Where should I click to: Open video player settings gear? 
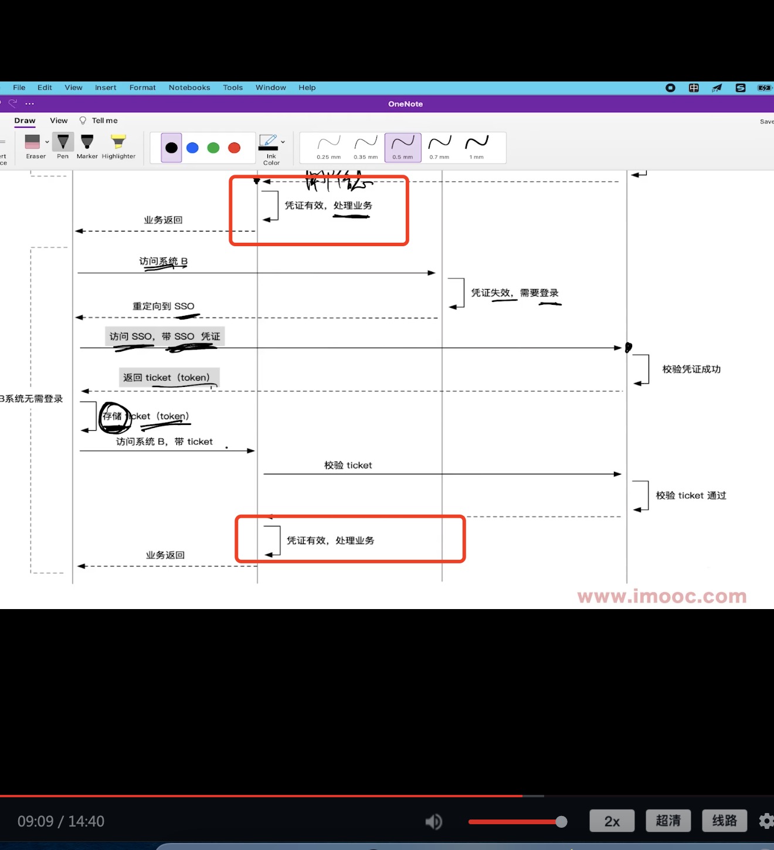[766, 821]
